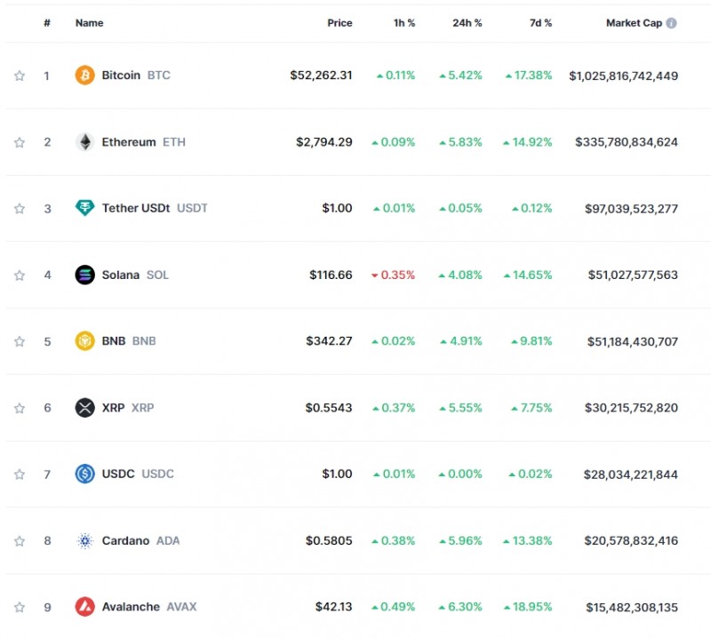Click the XRP logo icon

pyautogui.click(x=84, y=408)
